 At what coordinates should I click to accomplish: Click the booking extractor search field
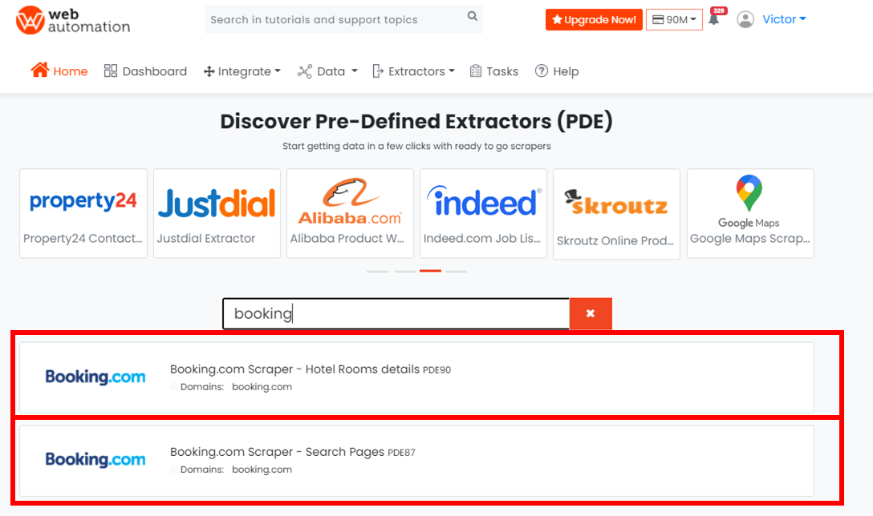pyautogui.click(x=396, y=313)
